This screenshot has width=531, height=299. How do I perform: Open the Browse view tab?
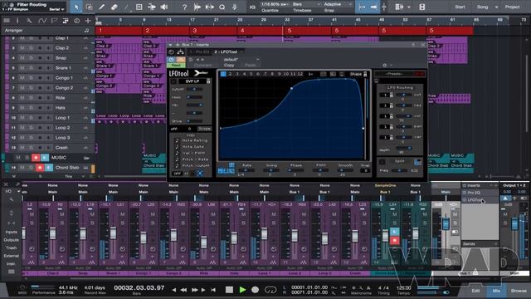click(x=519, y=291)
